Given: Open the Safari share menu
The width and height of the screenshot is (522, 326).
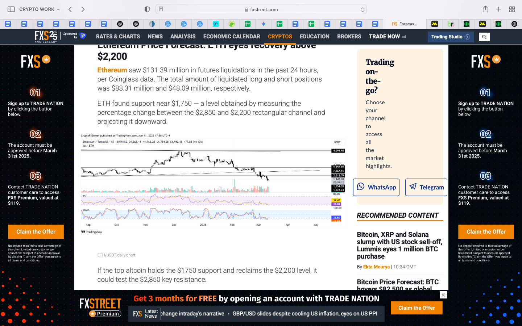Looking at the screenshot, I should [x=485, y=9].
